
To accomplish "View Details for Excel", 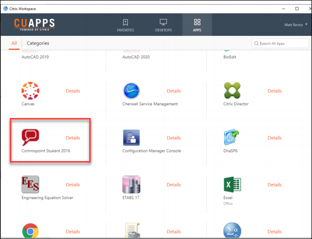I will (x=275, y=185).
